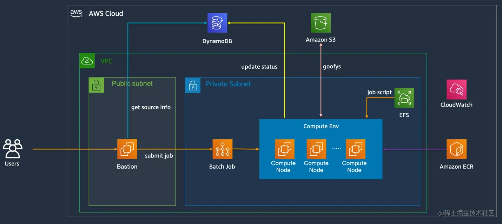The height and width of the screenshot is (224, 502).
Task: Select the middle Compute Node icon
Action: 316,149
